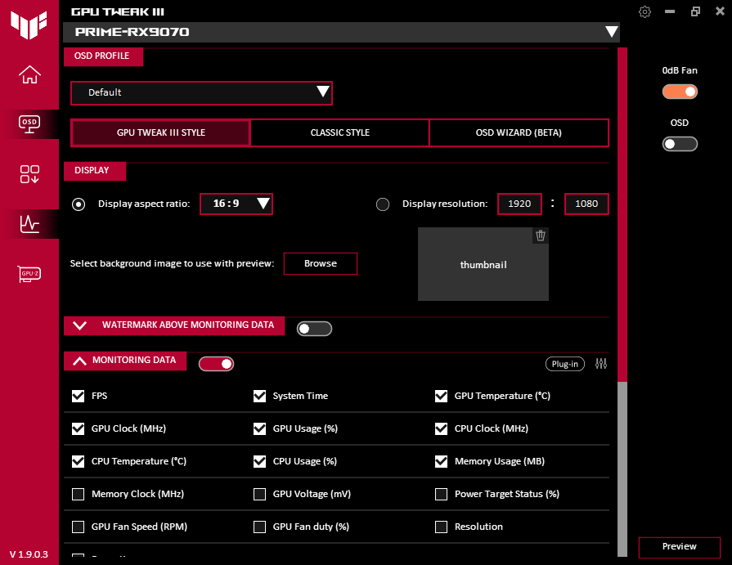Switch to the Classic Style tab
732x565 pixels.
[x=340, y=133]
